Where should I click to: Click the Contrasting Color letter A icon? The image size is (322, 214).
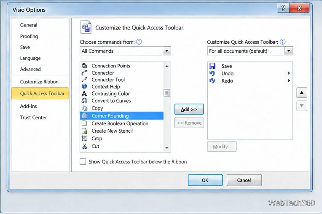(x=84, y=94)
